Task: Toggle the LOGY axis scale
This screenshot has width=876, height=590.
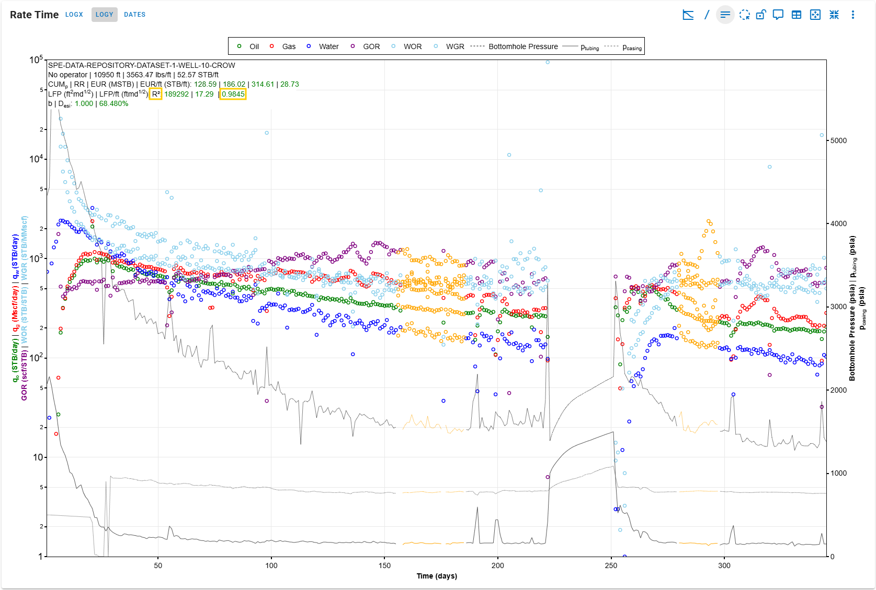Action: [104, 15]
